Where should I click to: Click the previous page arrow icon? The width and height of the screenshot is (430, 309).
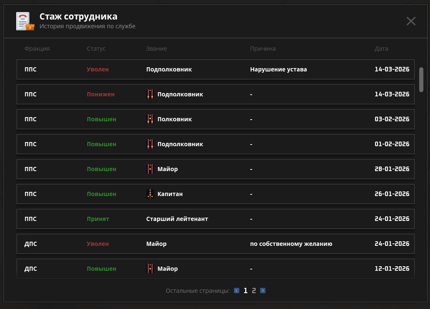236,290
